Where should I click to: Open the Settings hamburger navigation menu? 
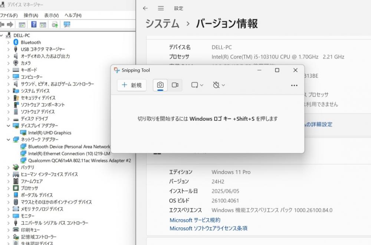[161, 8]
